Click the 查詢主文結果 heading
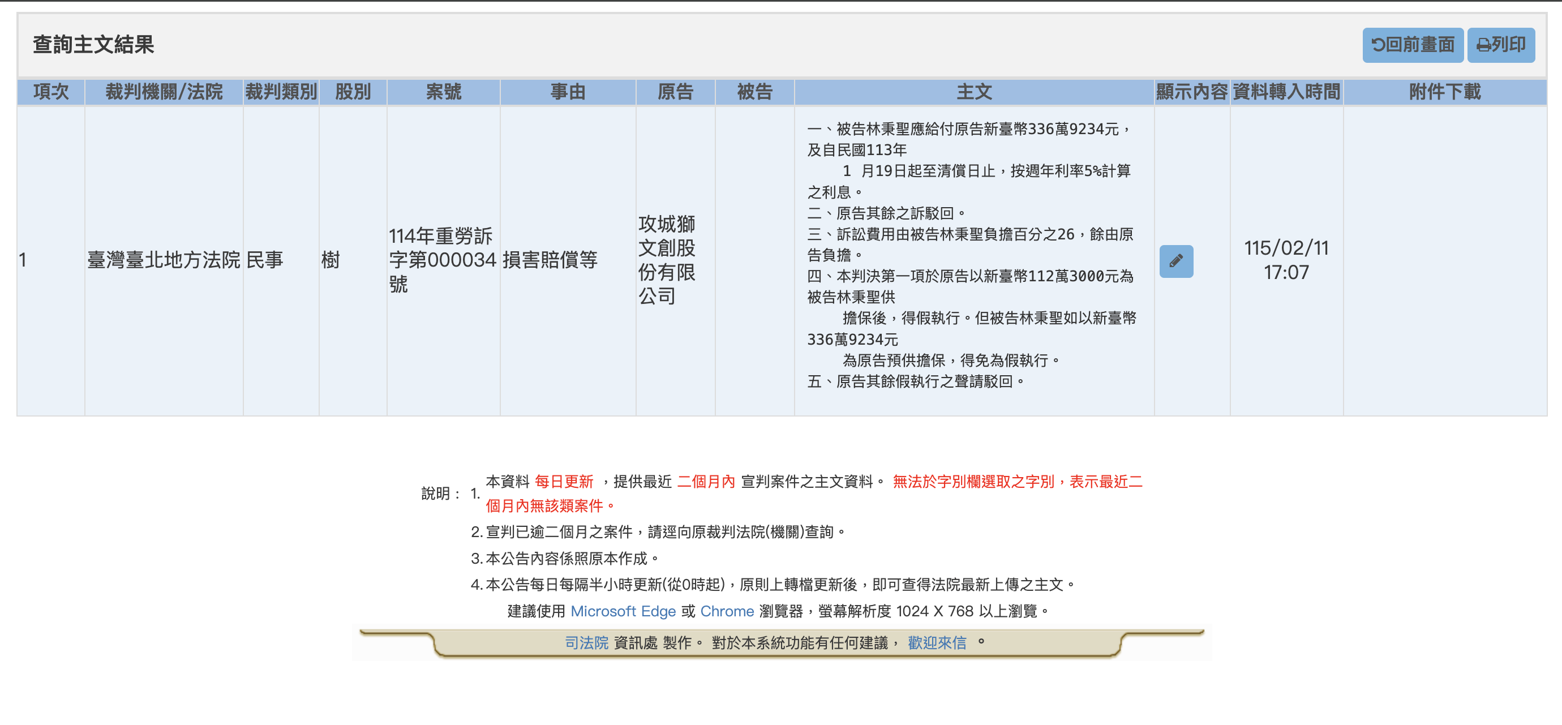This screenshot has height=725, width=1562. click(x=93, y=45)
